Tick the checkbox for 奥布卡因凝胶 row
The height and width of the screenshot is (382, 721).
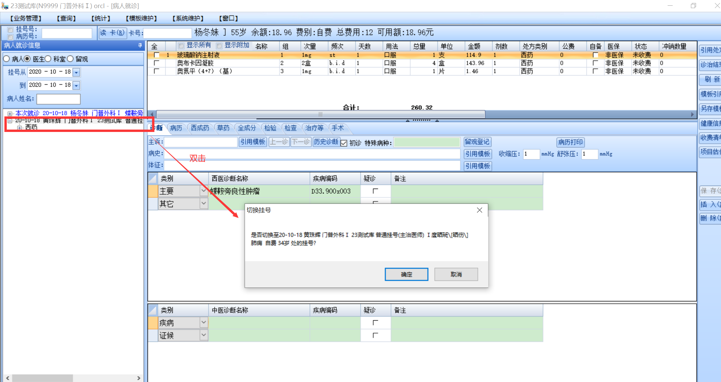pos(156,63)
